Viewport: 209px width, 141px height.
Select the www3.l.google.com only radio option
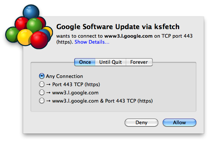click(42, 93)
